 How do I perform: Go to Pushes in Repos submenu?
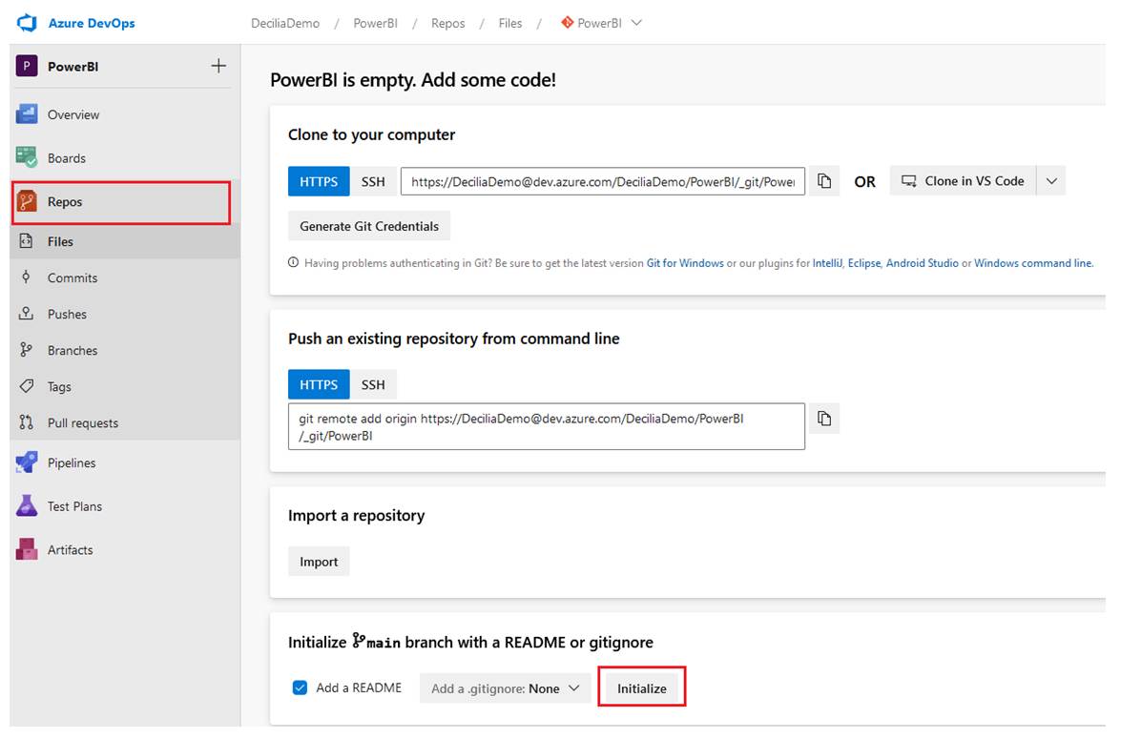pyautogui.click(x=124, y=314)
